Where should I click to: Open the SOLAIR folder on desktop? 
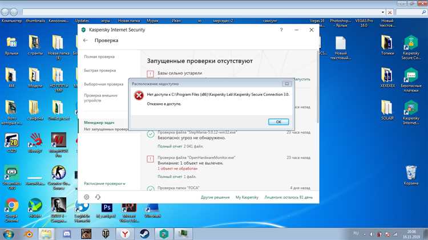(387, 110)
